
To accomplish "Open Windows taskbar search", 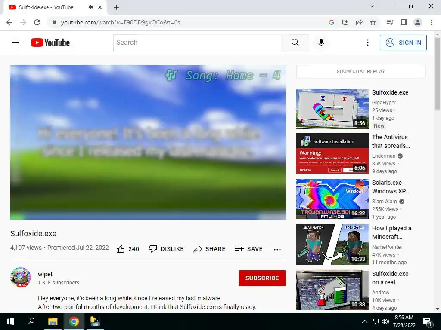I will point(31,321).
